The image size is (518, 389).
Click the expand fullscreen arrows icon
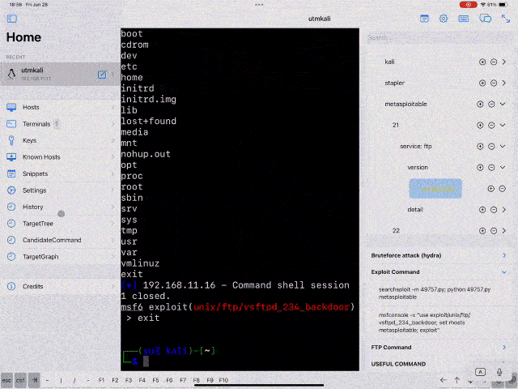pos(506,19)
